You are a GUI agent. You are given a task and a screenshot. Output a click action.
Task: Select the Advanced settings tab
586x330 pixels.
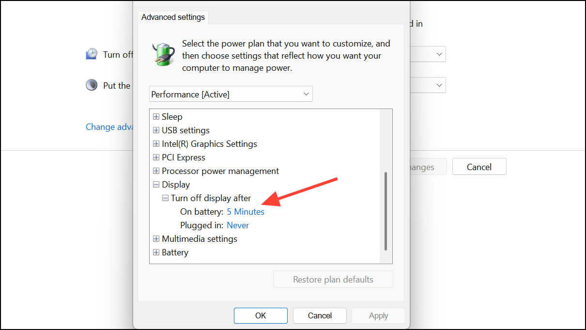(173, 17)
